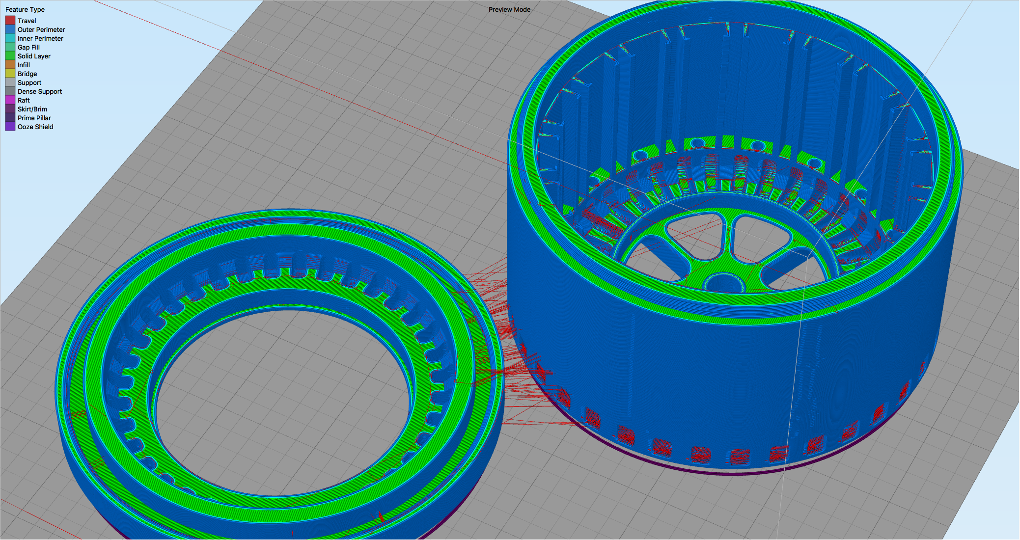Click the Dense Support legend label
Image resolution: width=1020 pixels, height=540 pixels.
point(40,91)
